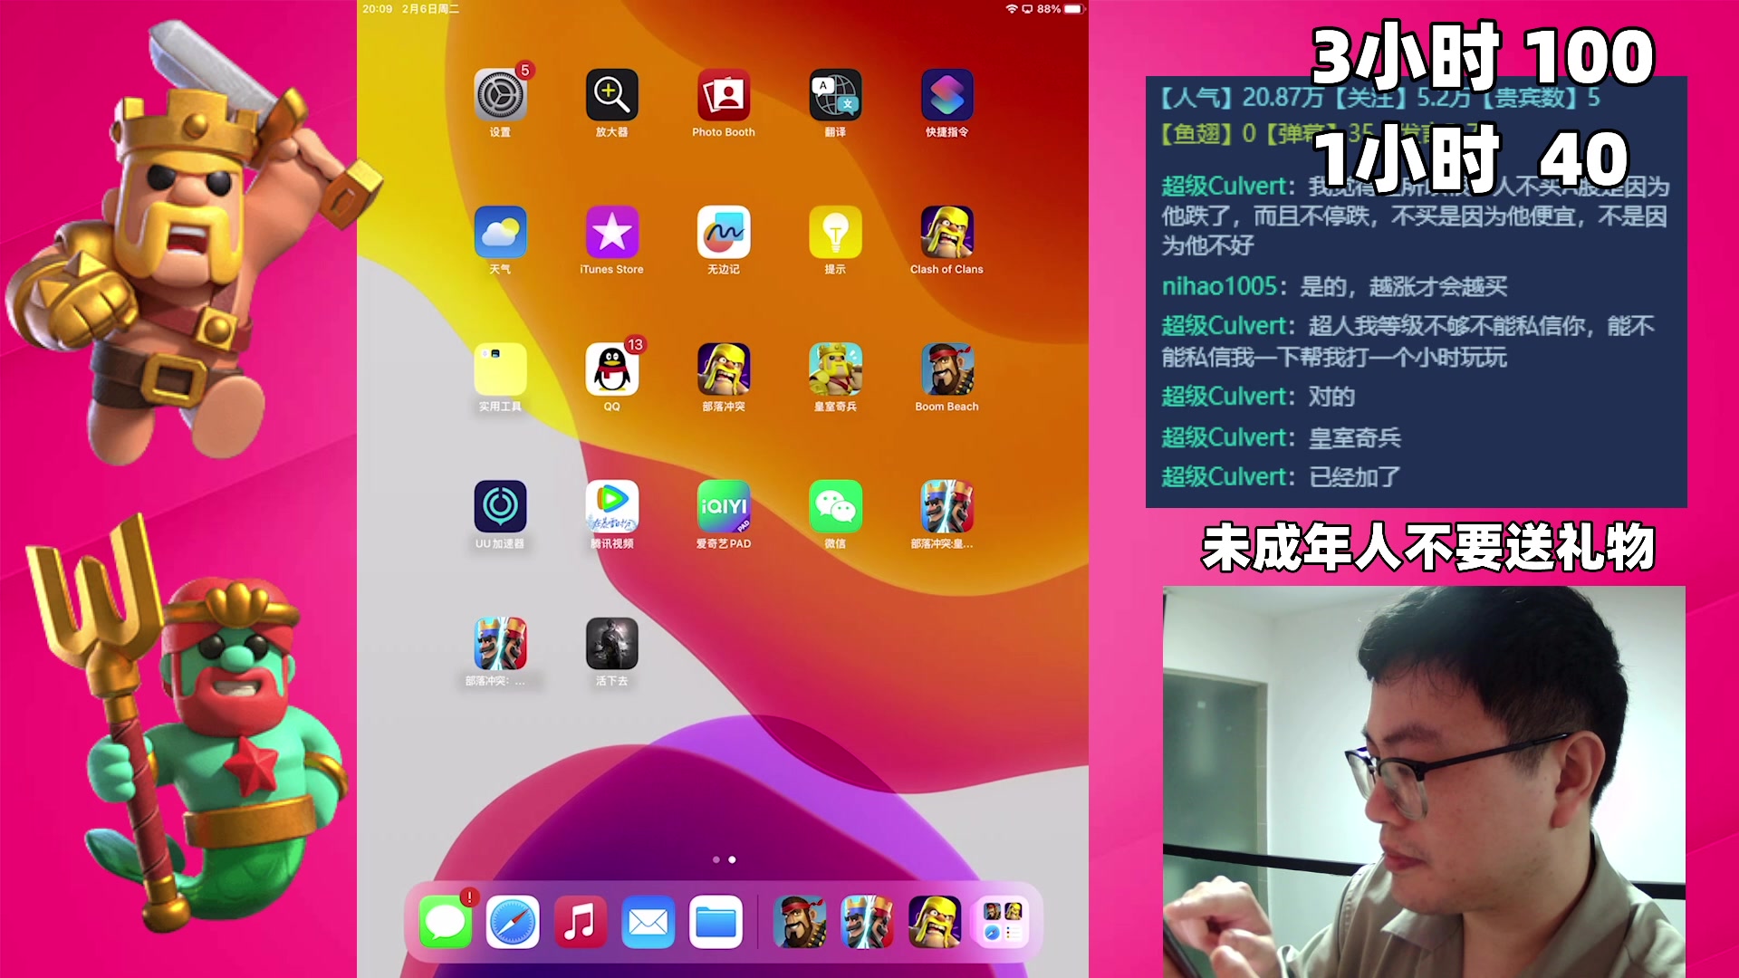Click the 未成年人不要送礼物 notice text
Screen dimensions: 1739x978
point(1428,547)
